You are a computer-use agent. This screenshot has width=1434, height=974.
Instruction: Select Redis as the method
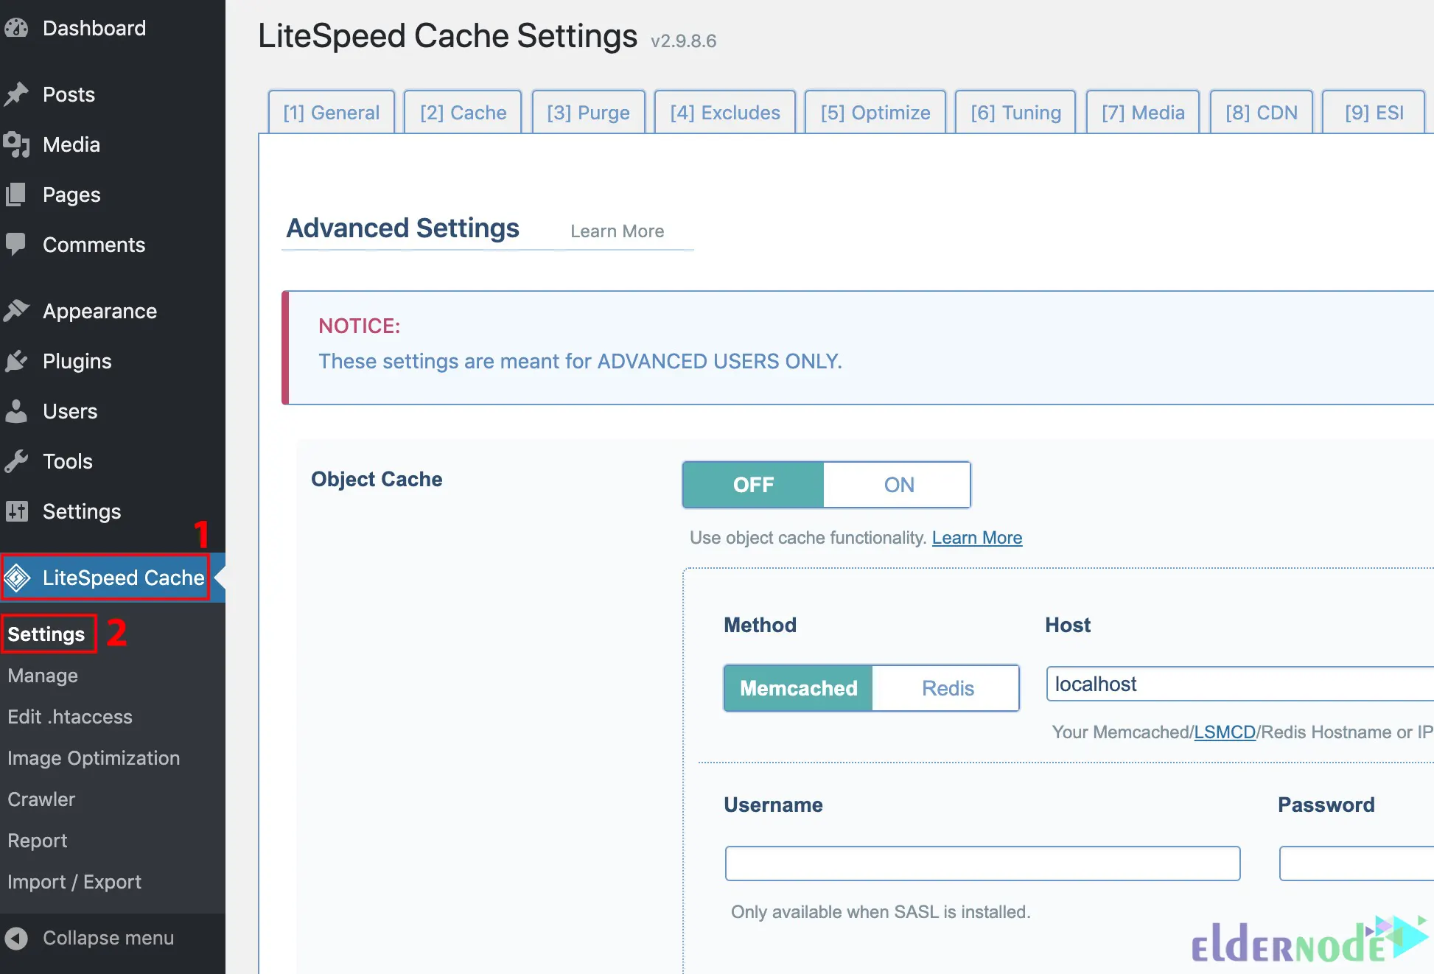click(x=947, y=688)
